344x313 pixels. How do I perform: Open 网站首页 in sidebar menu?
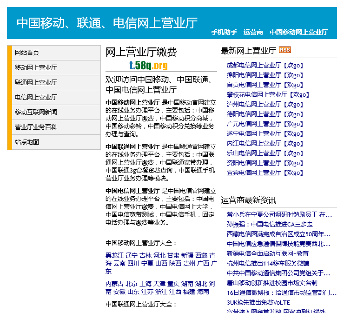56,53
